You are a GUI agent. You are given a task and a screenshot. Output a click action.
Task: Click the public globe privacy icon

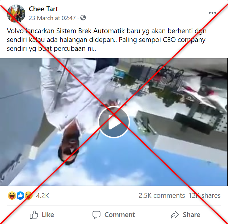pyautogui.click(x=83, y=18)
